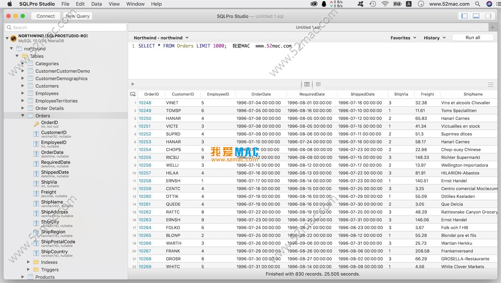Open order 10262 link

pyautogui.click(x=145, y=212)
